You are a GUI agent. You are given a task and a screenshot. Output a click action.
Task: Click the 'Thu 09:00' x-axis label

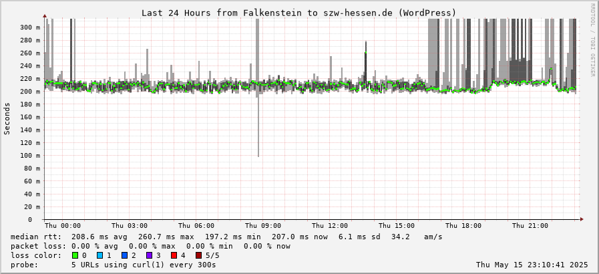[x=263, y=226]
